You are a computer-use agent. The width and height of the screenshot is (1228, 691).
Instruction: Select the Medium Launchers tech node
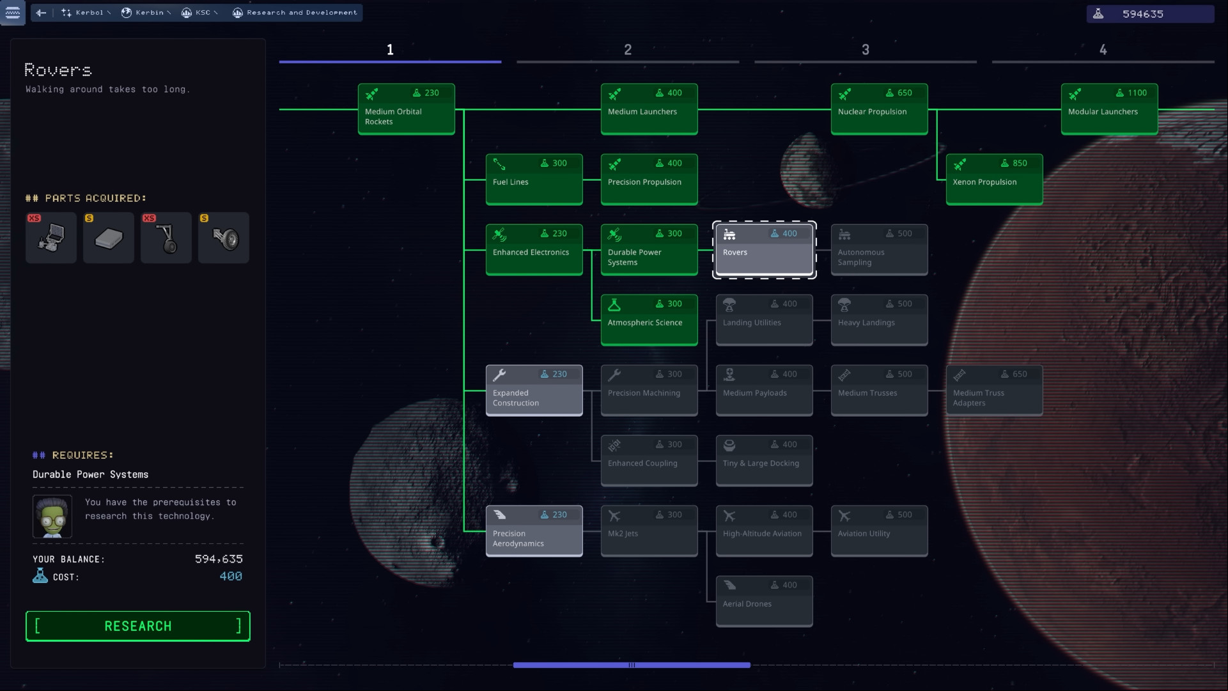(649, 109)
